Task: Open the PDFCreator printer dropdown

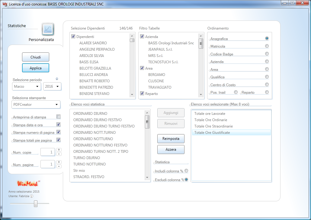Action: point(36,105)
